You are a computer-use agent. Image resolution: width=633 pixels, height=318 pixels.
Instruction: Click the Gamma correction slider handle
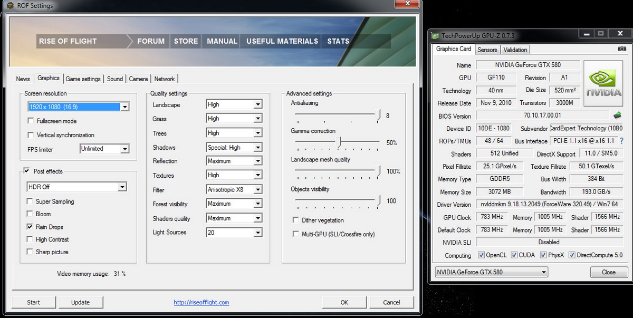(338, 142)
